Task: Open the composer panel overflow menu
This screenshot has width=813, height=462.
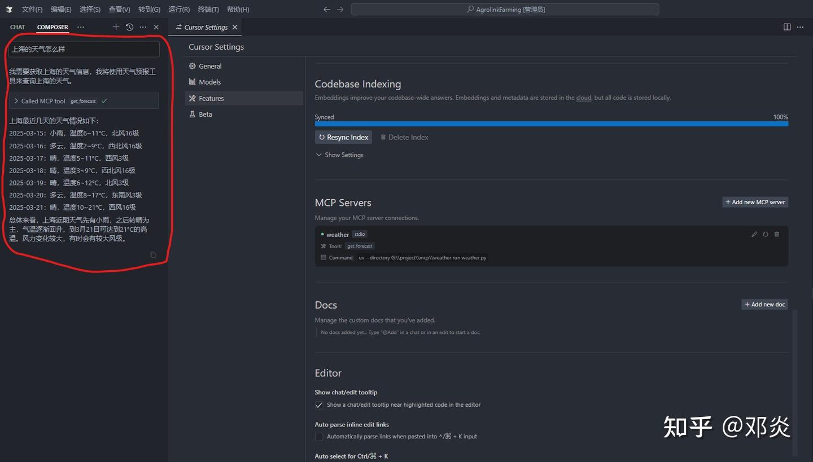Action: [143, 27]
